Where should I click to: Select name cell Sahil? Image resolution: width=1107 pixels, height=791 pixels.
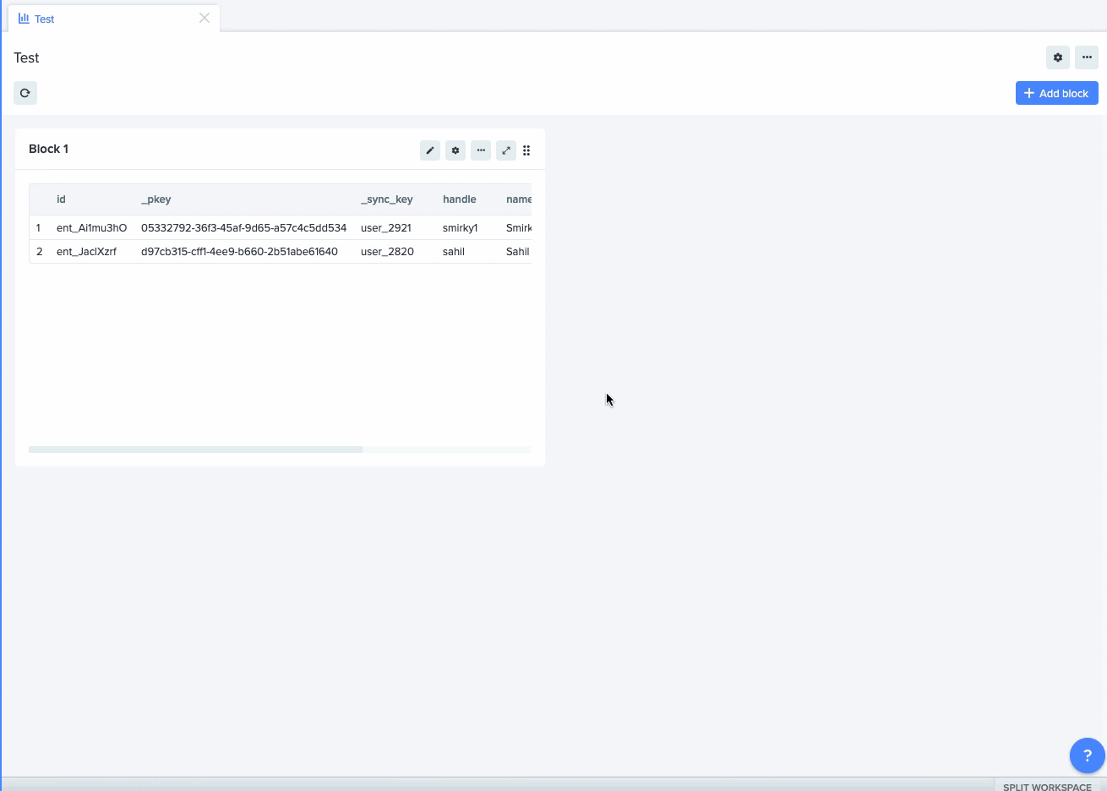pyautogui.click(x=517, y=252)
